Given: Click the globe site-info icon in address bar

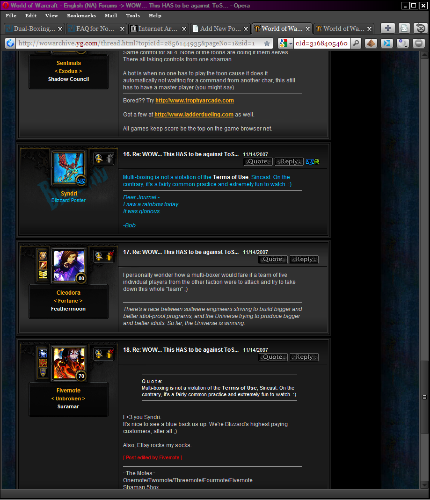Looking at the screenshot, I should (10, 43).
